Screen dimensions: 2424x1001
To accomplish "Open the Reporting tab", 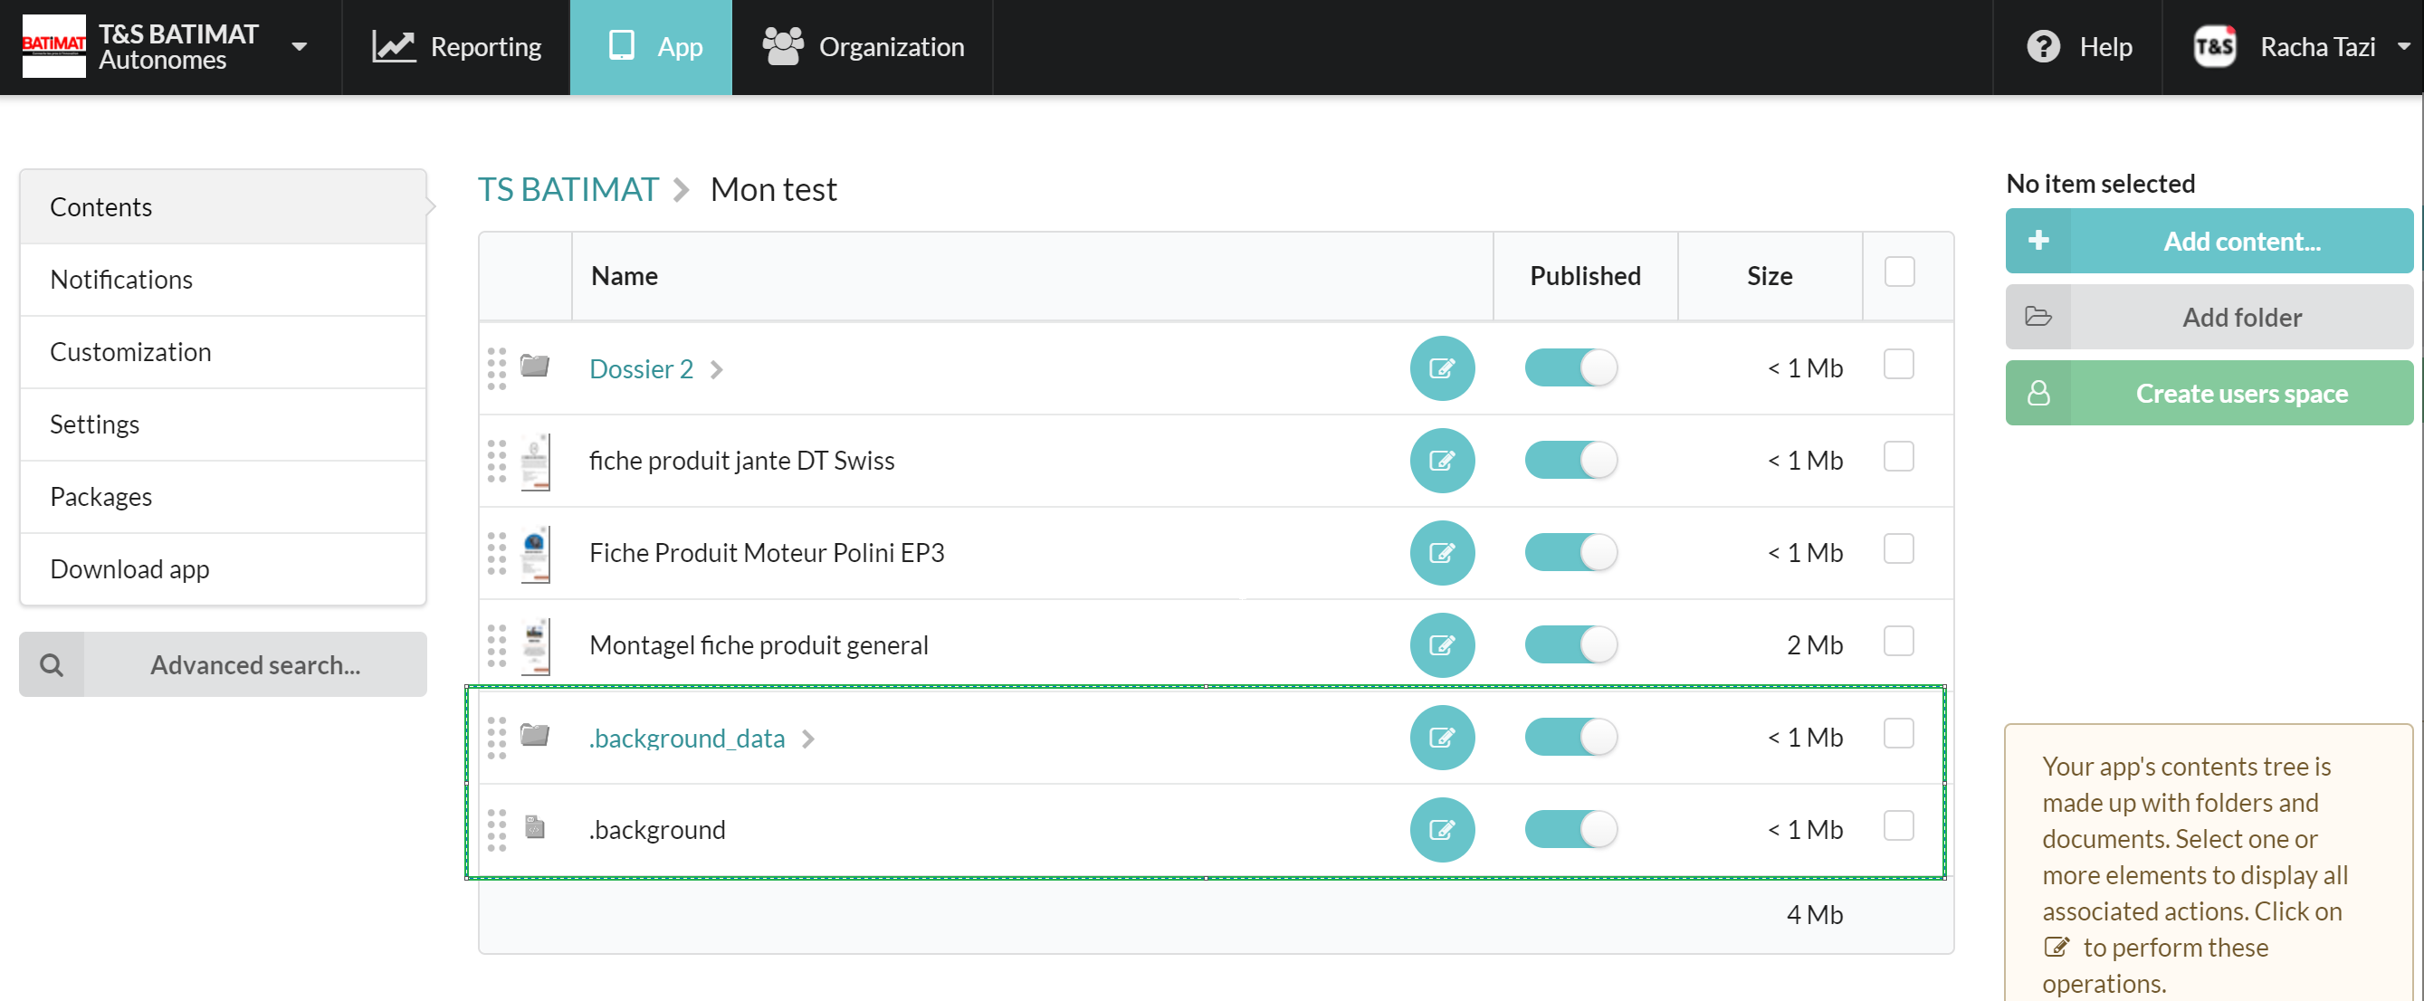I will 456,47.
